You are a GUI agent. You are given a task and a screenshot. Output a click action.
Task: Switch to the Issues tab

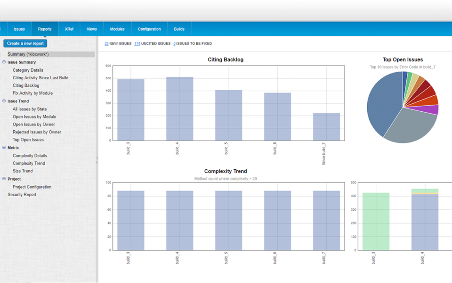(19, 29)
